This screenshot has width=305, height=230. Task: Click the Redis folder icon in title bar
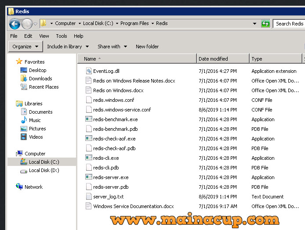coord(11,11)
